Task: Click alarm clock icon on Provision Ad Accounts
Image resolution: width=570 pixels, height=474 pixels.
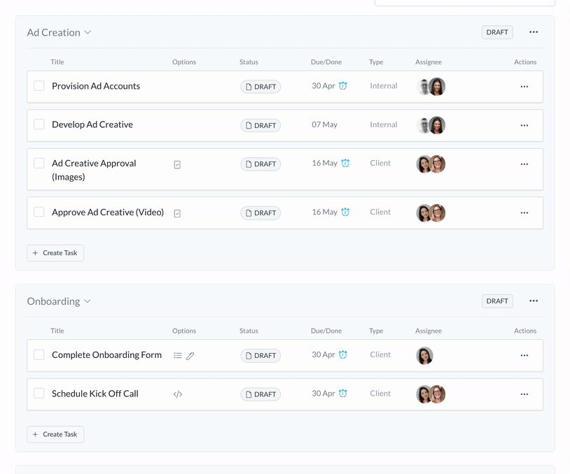Action: (x=342, y=86)
